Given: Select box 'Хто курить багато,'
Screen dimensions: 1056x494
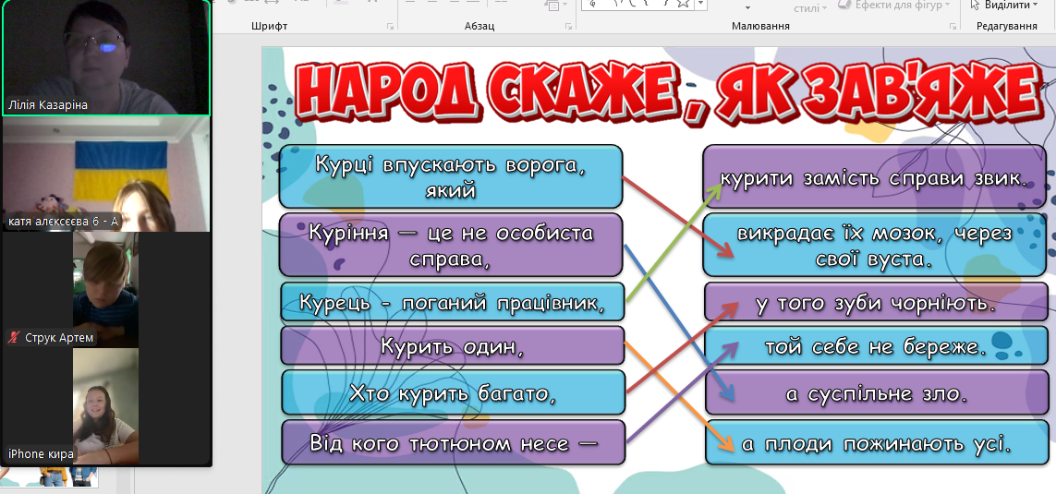Looking at the screenshot, I should point(453,392).
